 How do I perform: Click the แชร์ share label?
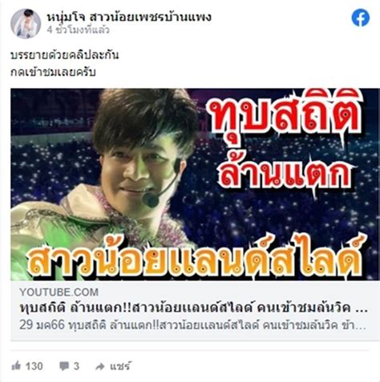coord(120,366)
